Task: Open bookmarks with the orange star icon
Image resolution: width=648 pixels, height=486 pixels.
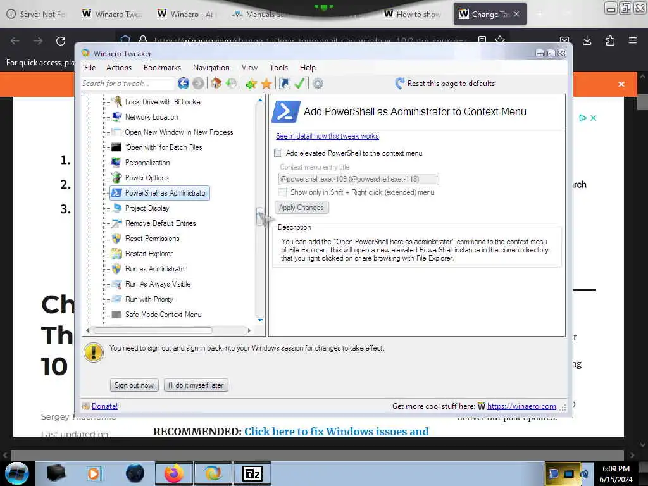Action: [266, 84]
